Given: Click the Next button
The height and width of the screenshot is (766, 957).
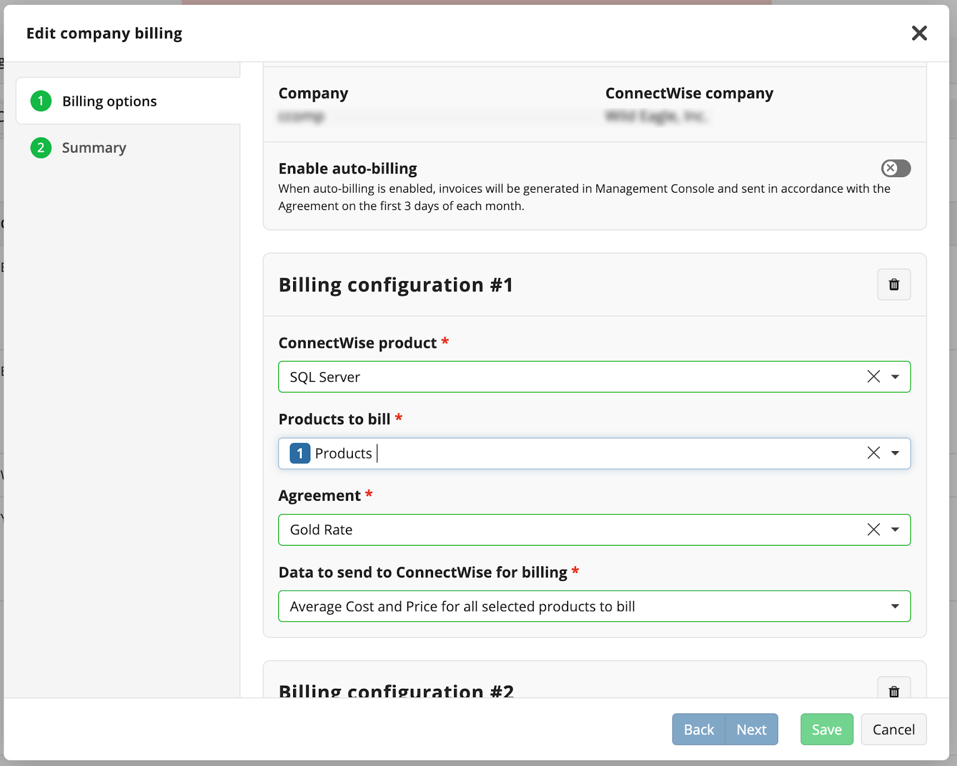Looking at the screenshot, I should tap(751, 729).
